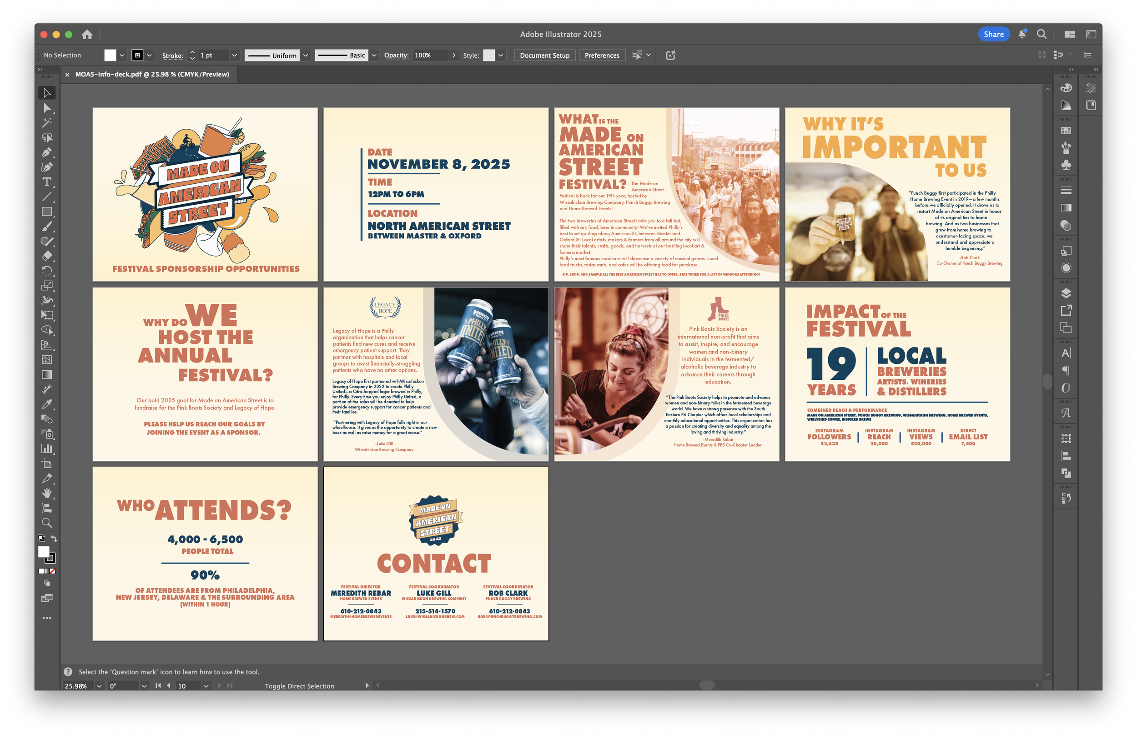Open the Color panel palette icon
Image resolution: width=1137 pixels, height=736 pixels.
pyautogui.click(x=1066, y=88)
